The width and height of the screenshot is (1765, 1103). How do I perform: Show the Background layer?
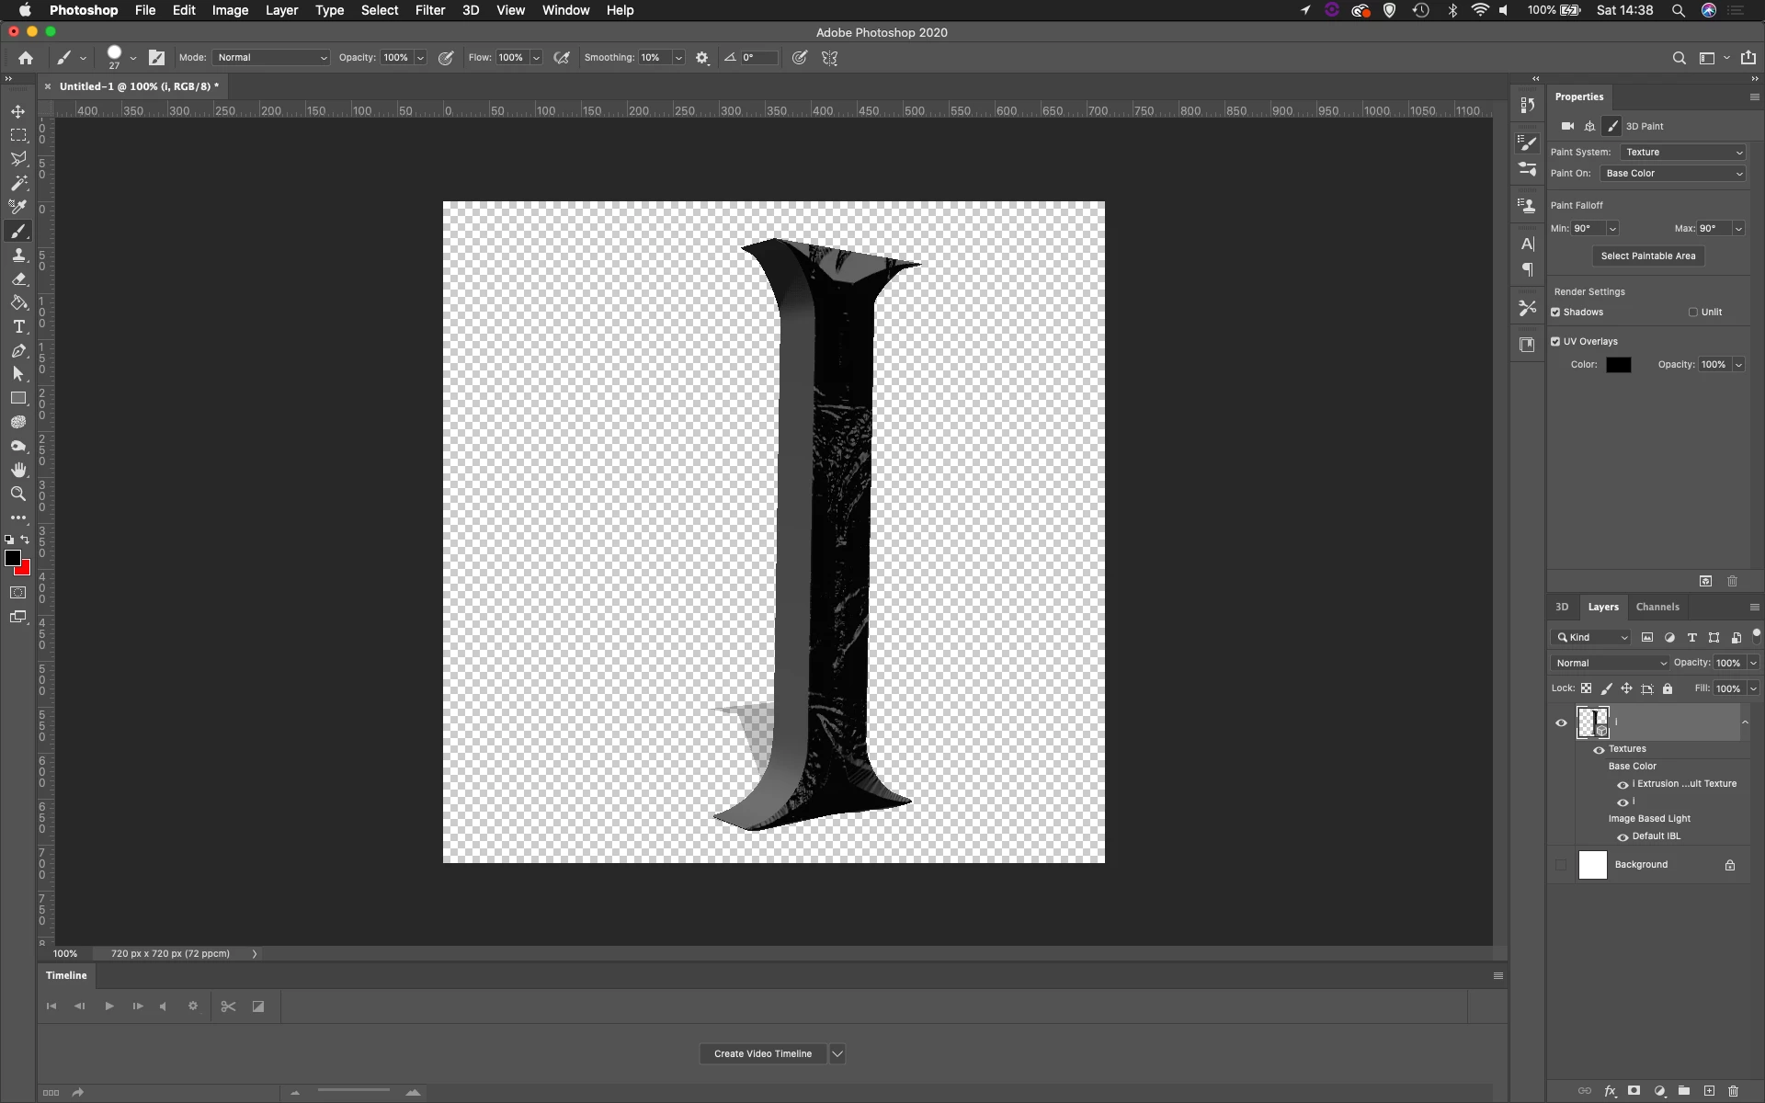tap(1561, 865)
